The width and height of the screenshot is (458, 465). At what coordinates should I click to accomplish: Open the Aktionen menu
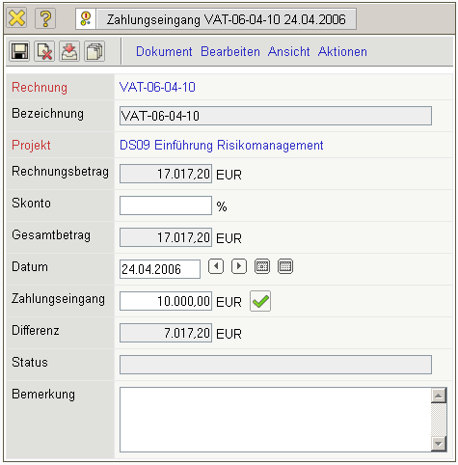click(342, 51)
